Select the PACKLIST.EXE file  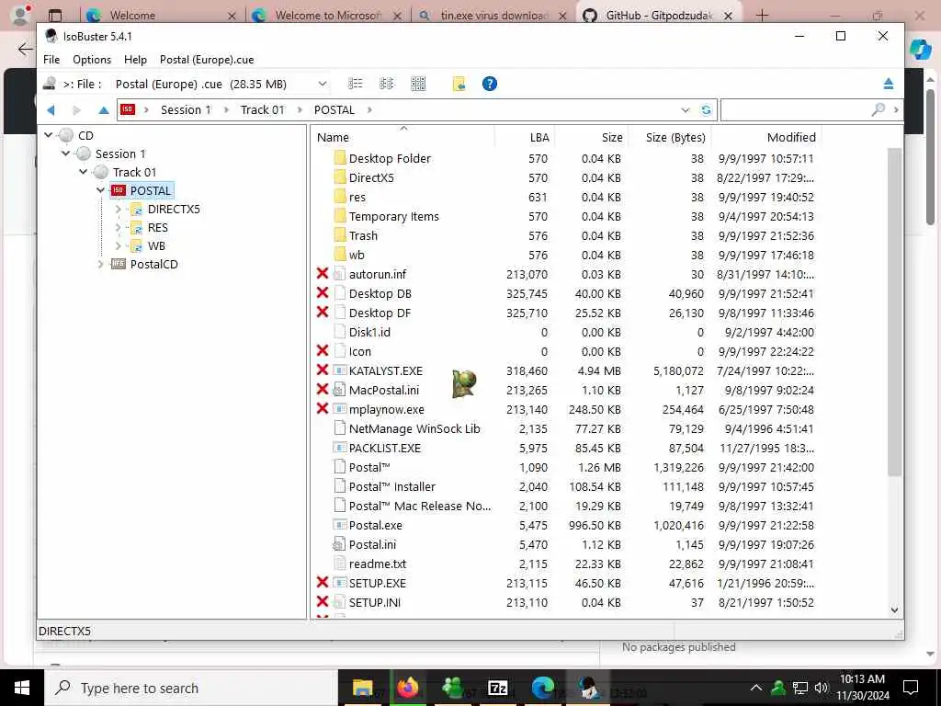coord(385,448)
